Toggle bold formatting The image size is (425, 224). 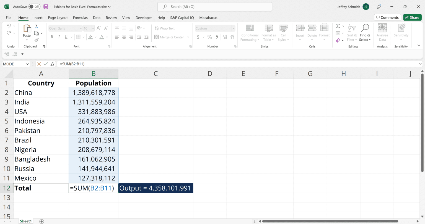tap(51, 36)
